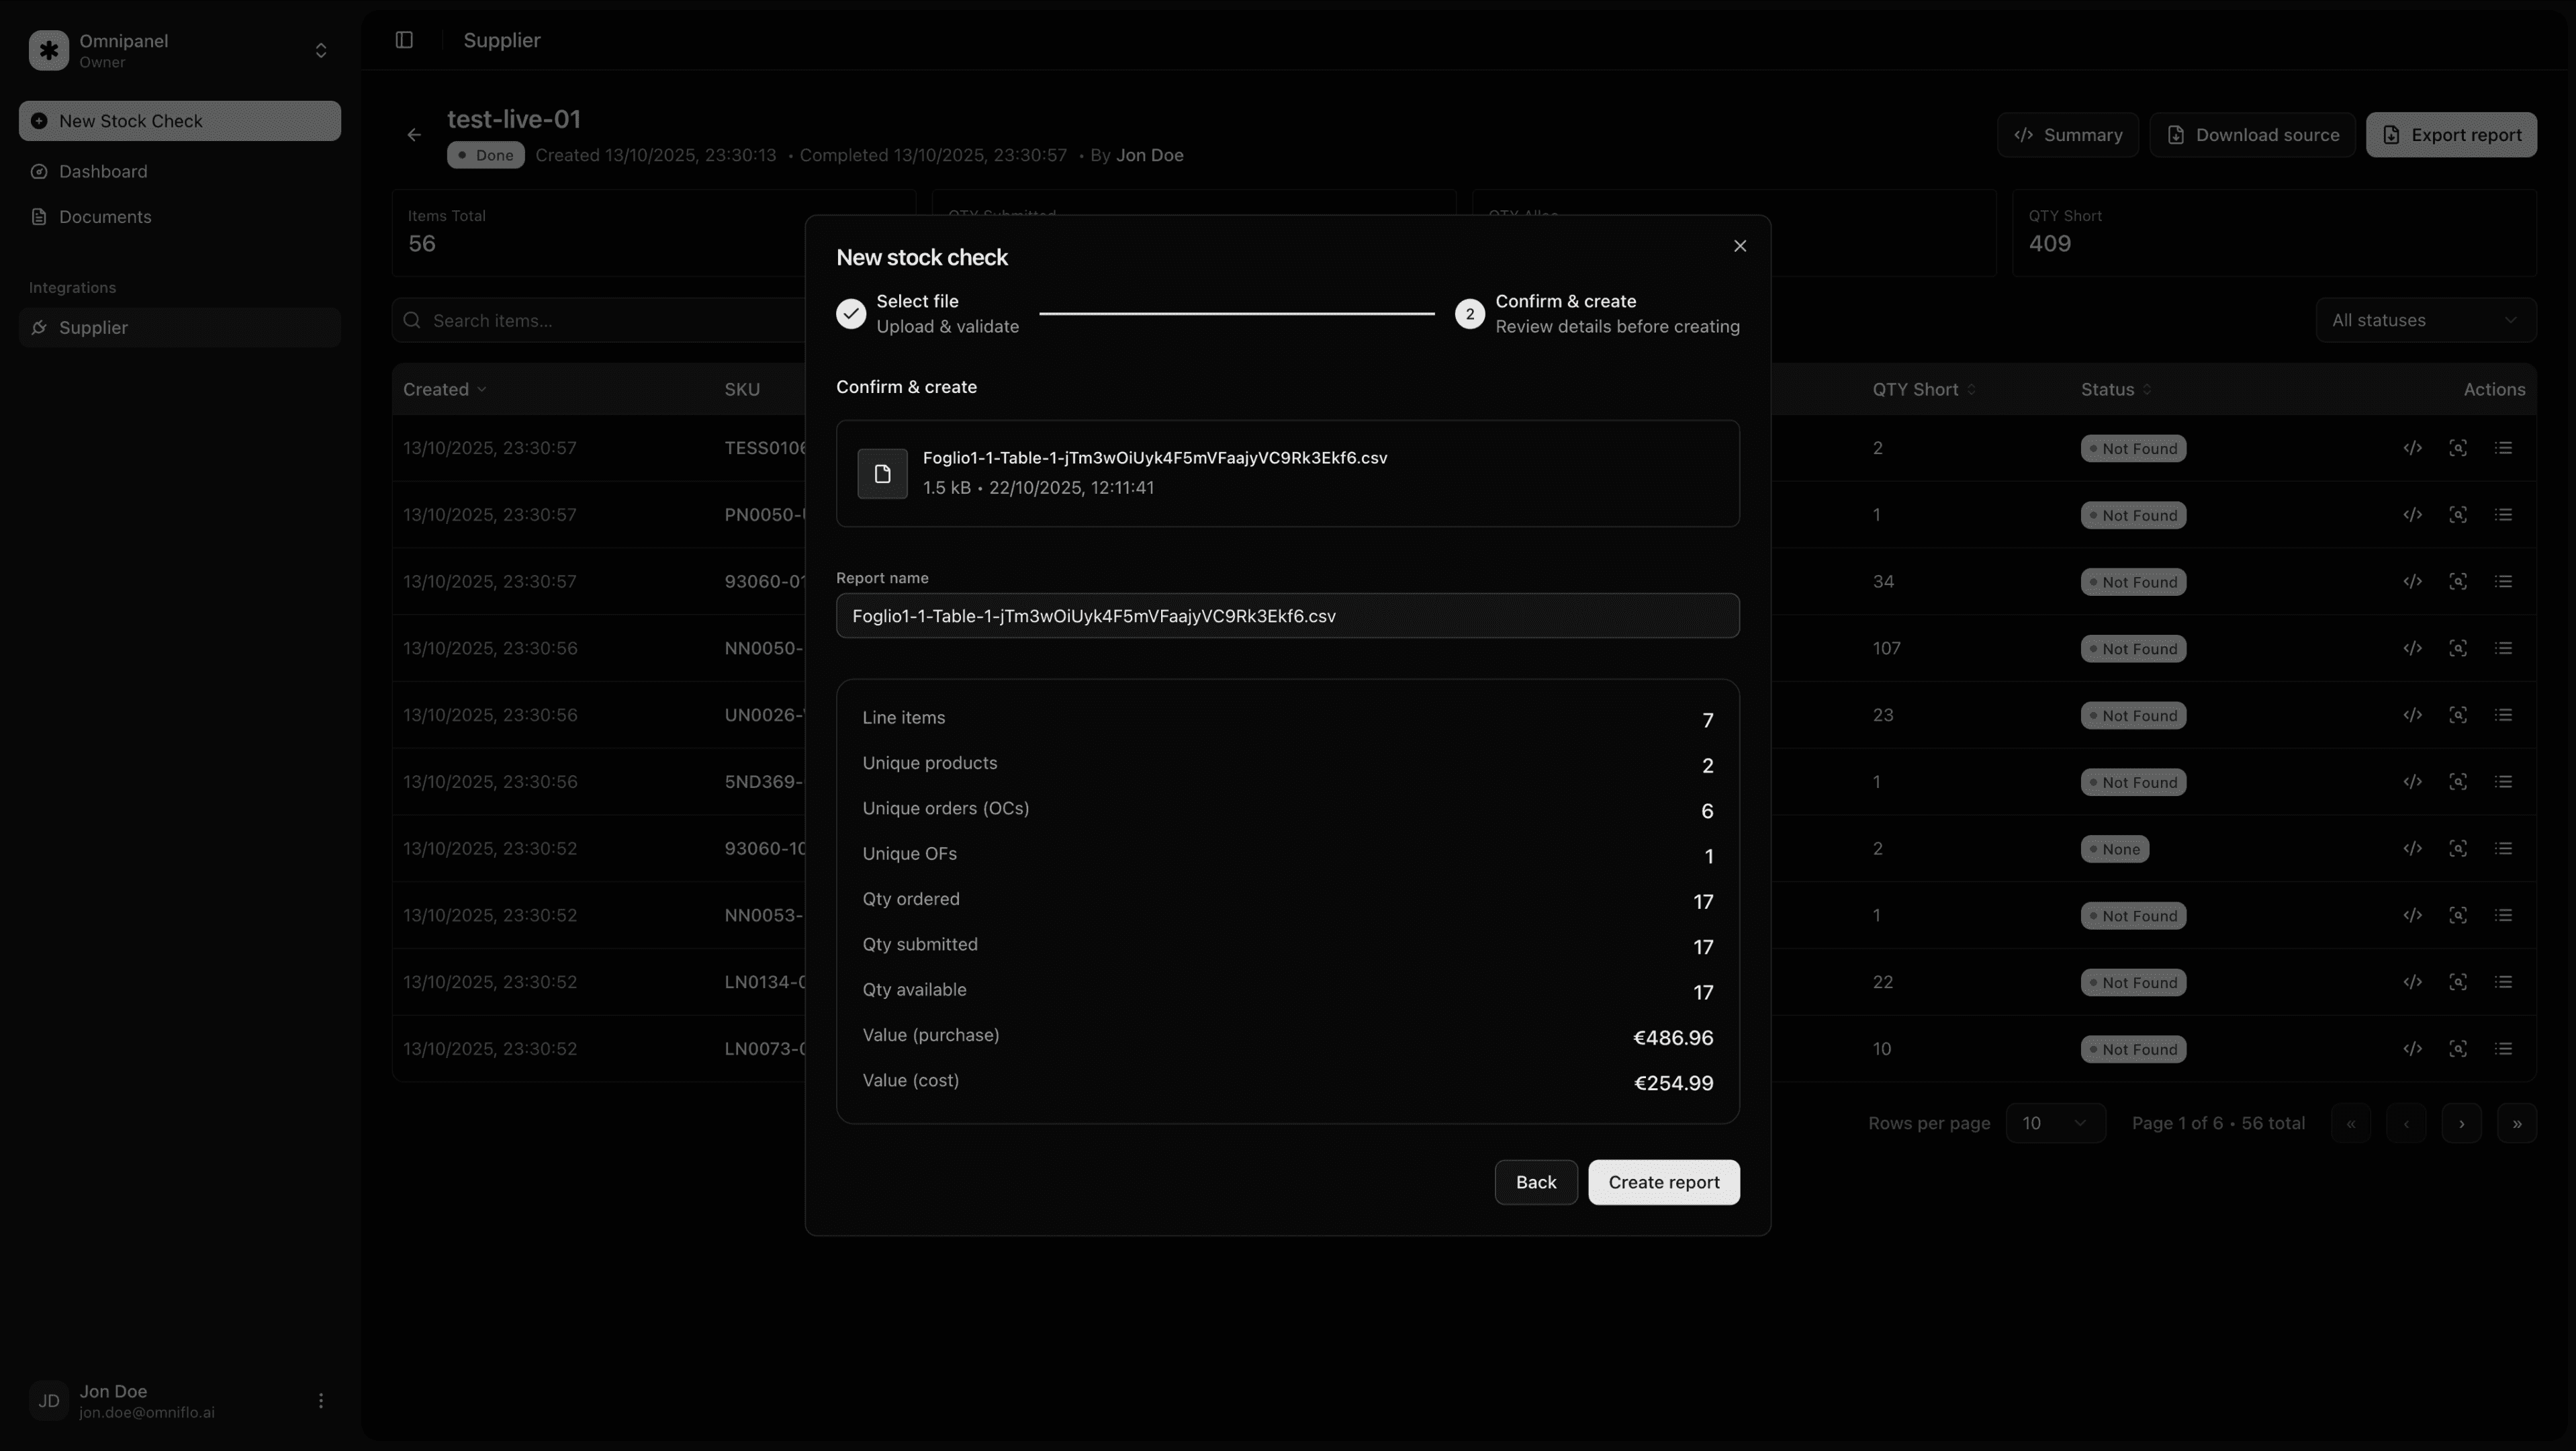Click the scan icon in last row
This screenshot has width=2576, height=1451.
pyautogui.click(x=2458, y=1049)
